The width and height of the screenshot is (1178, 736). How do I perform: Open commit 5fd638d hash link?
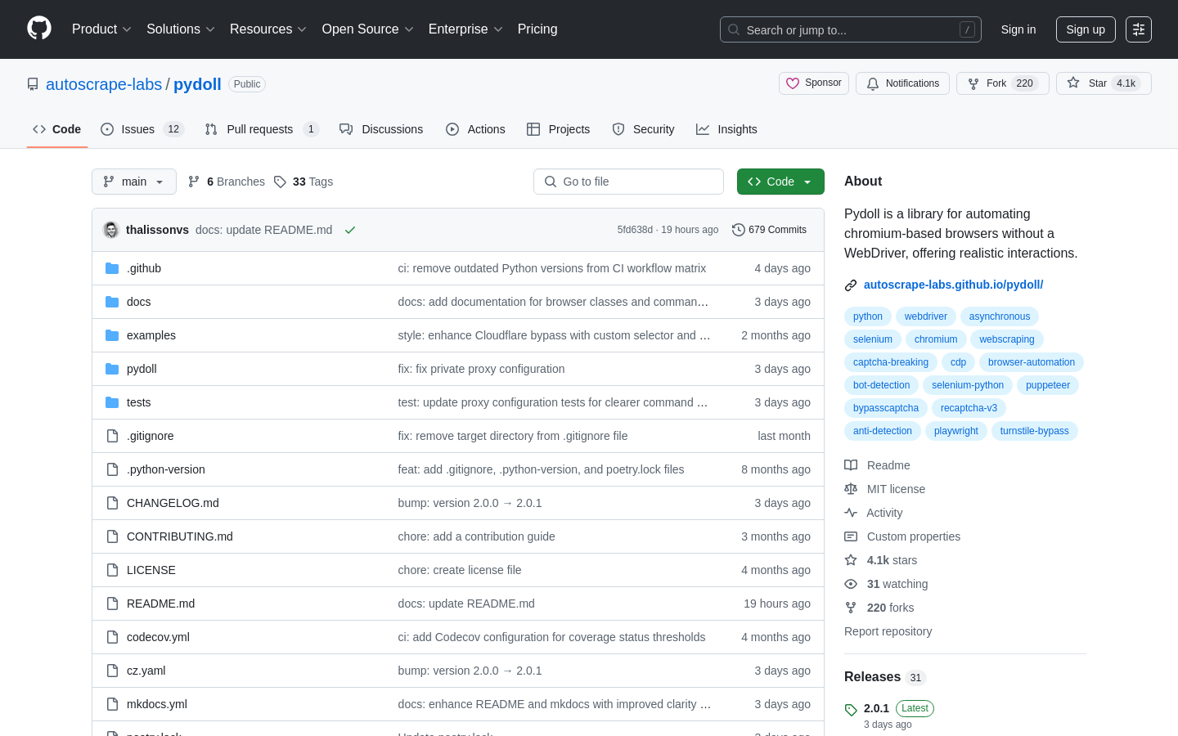coord(635,230)
